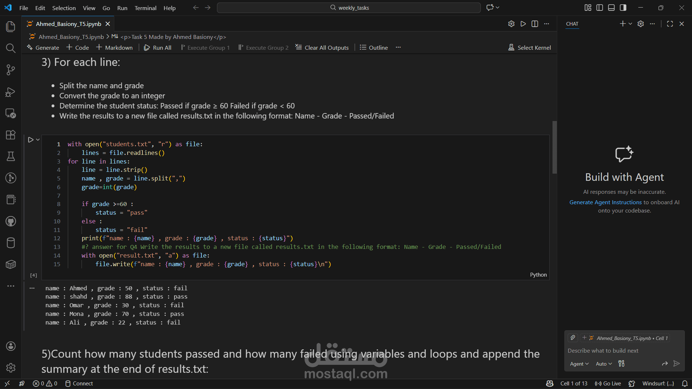Click the editor vertical scrollbar

coord(555,147)
